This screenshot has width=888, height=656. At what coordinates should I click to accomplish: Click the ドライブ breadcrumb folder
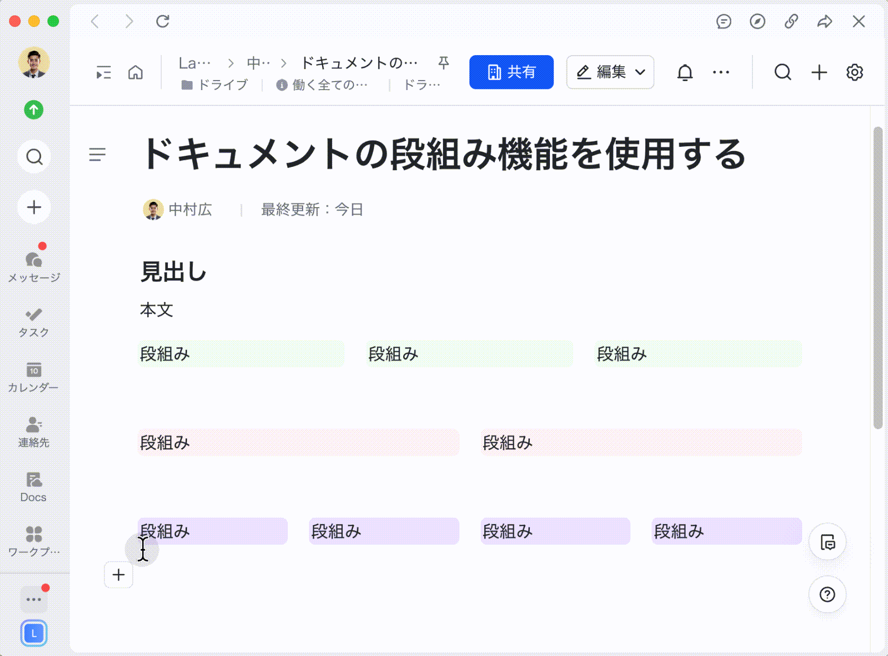tap(215, 85)
